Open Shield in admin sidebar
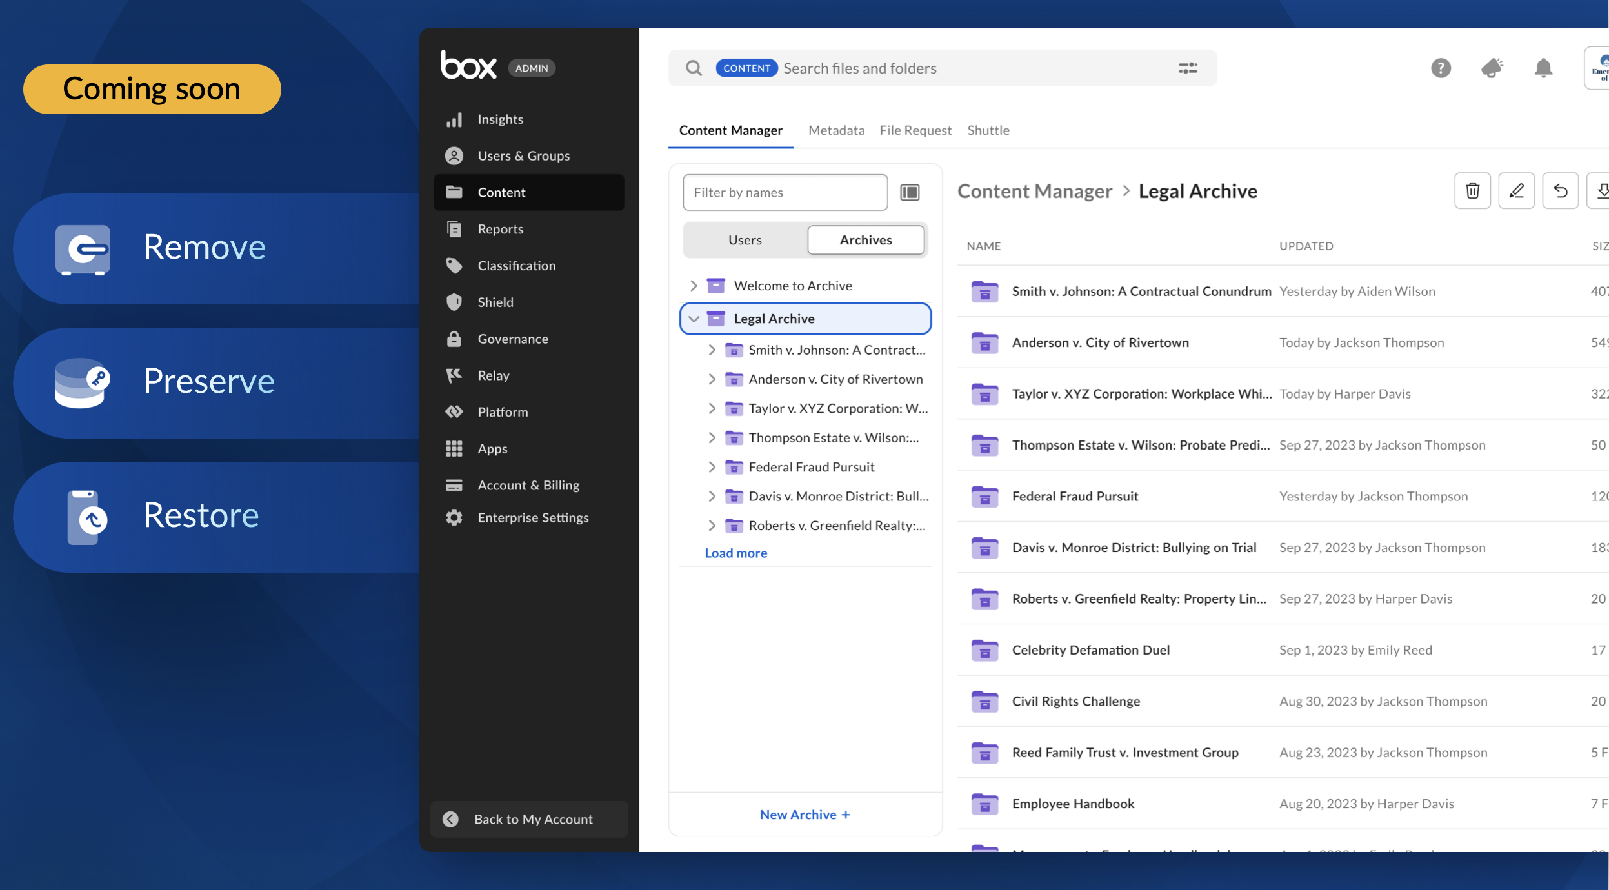Viewport: 1609px width, 890px height. pyautogui.click(x=495, y=302)
